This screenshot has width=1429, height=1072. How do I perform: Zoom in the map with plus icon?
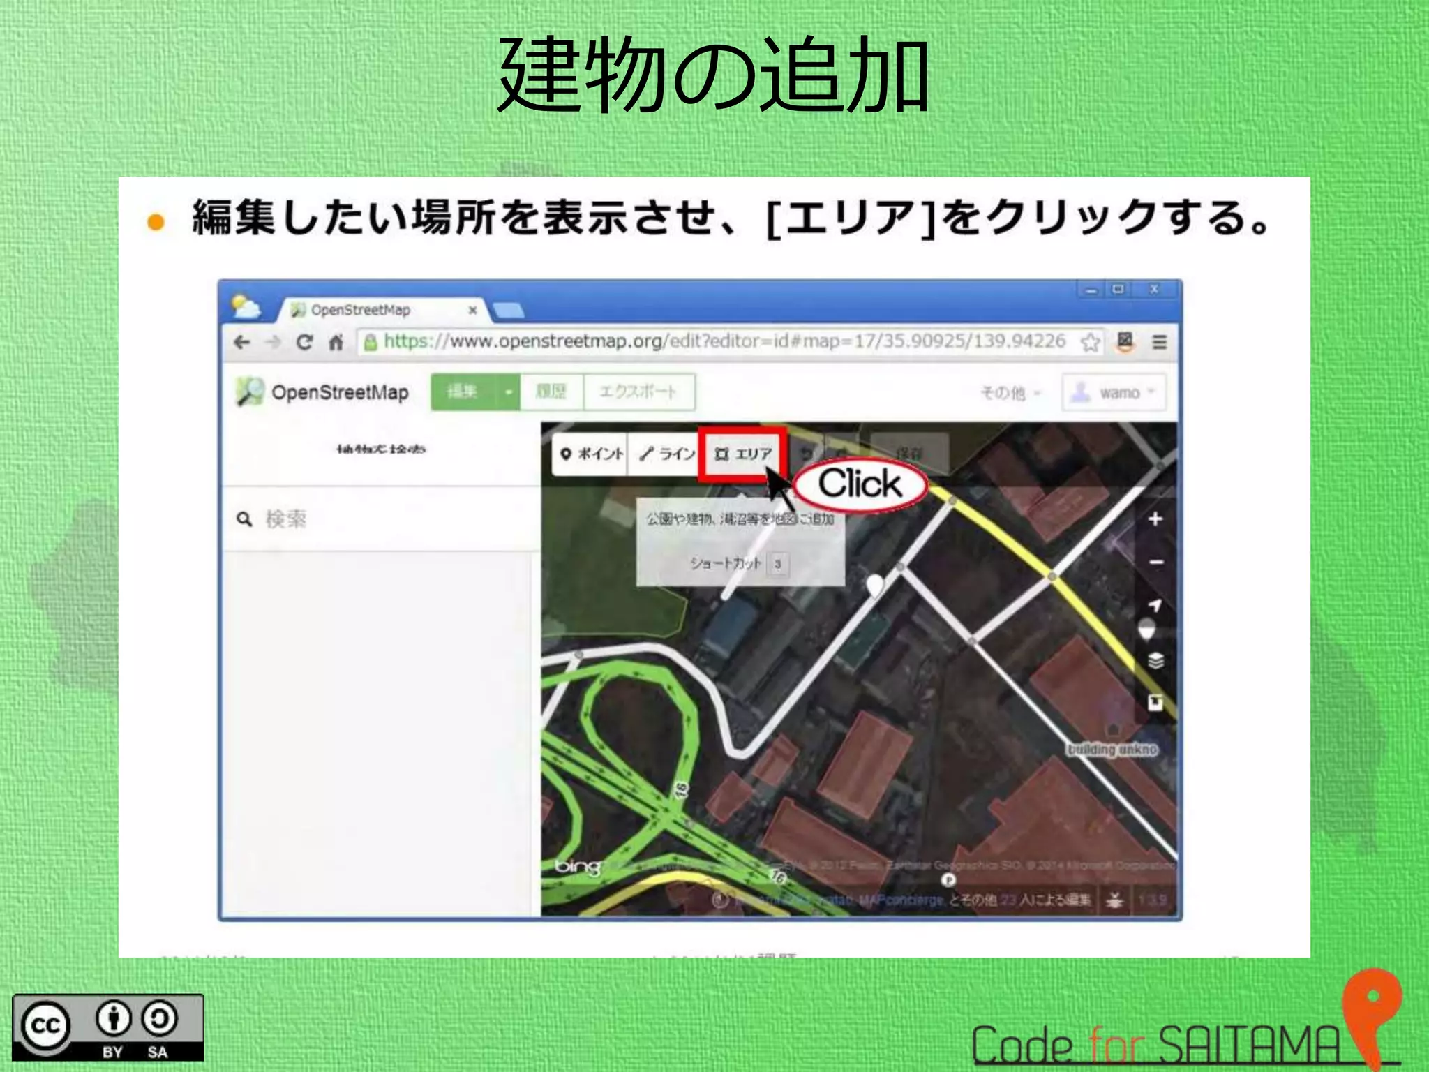(1155, 519)
